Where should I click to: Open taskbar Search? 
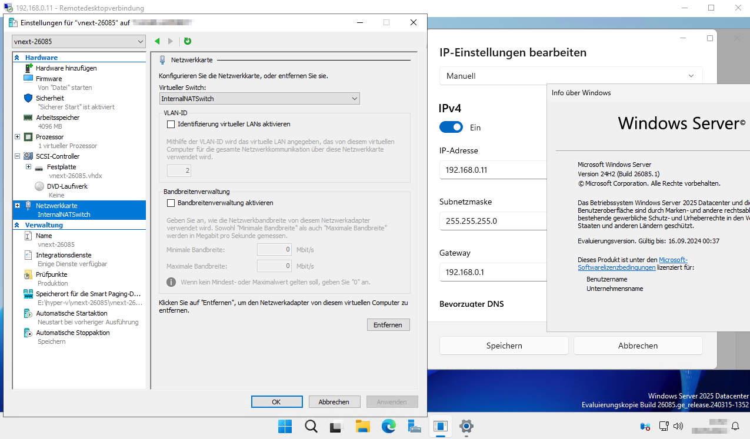point(311,426)
